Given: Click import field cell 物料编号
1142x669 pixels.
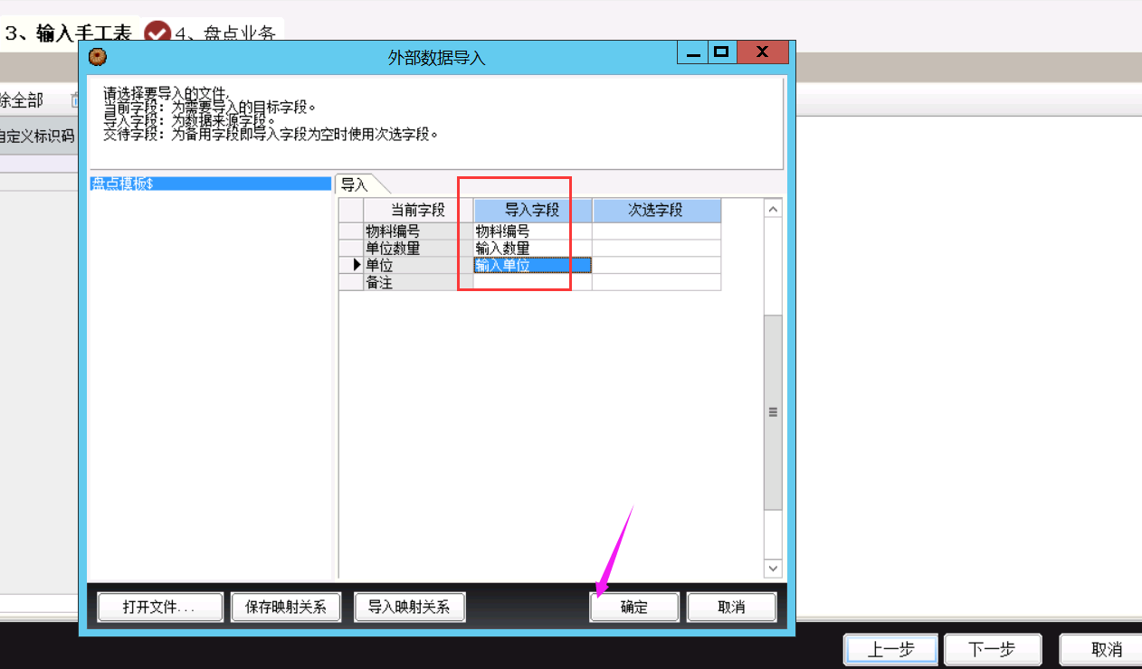Looking at the screenshot, I should tap(532, 231).
